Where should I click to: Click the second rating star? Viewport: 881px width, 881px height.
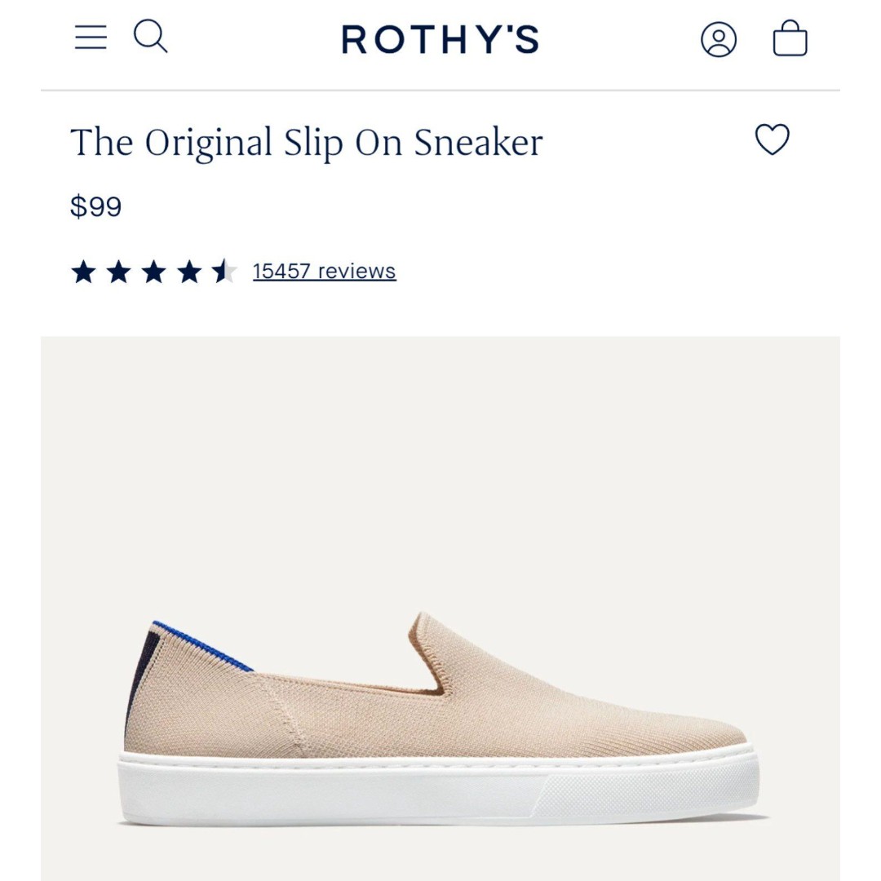118,272
